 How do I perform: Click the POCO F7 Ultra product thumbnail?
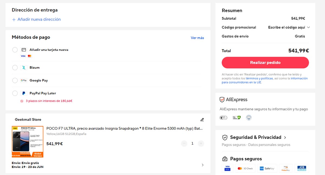click(x=28, y=142)
